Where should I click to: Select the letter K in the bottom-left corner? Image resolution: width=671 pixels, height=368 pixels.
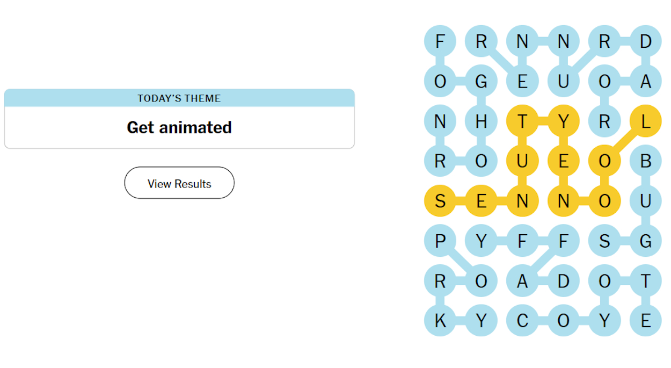point(440,320)
